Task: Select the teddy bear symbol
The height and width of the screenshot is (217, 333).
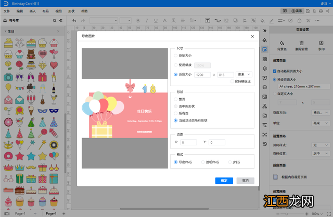Action: click(31, 54)
